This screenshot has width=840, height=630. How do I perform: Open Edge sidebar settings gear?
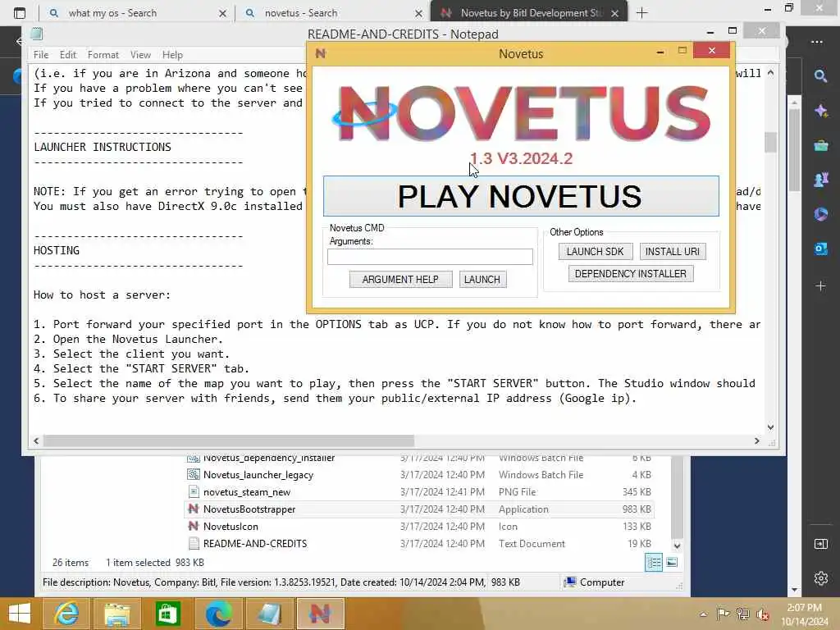[820, 578]
